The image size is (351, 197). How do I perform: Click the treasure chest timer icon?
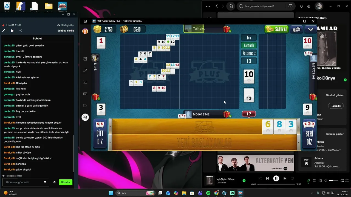pyautogui.click(x=124, y=29)
